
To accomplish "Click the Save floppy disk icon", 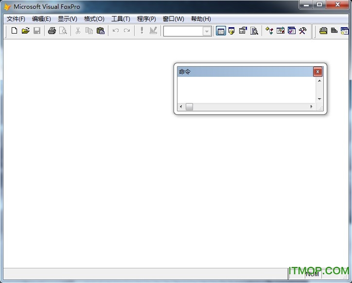I will [x=37, y=31].
